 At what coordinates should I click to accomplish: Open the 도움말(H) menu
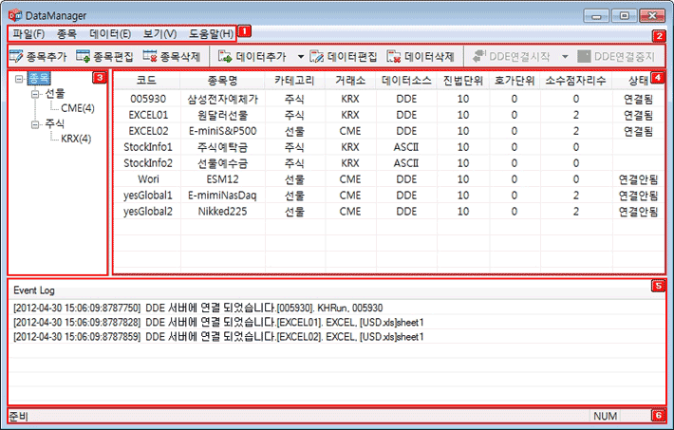click(212, 35)
